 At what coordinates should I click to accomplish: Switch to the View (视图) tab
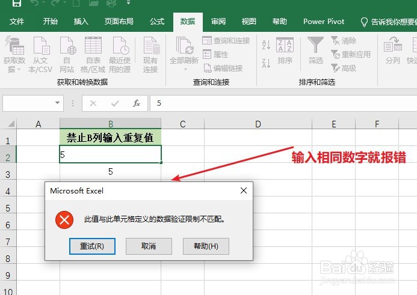[x=249, y=22]
